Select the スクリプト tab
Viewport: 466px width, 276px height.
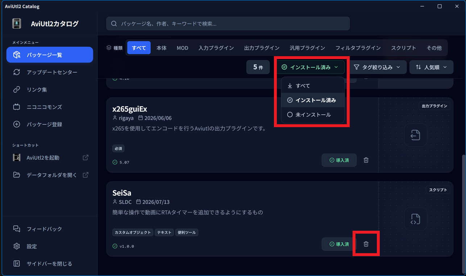point(403,48)
